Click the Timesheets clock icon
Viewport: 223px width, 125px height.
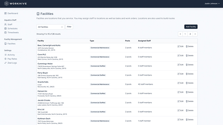coord(6,32)
